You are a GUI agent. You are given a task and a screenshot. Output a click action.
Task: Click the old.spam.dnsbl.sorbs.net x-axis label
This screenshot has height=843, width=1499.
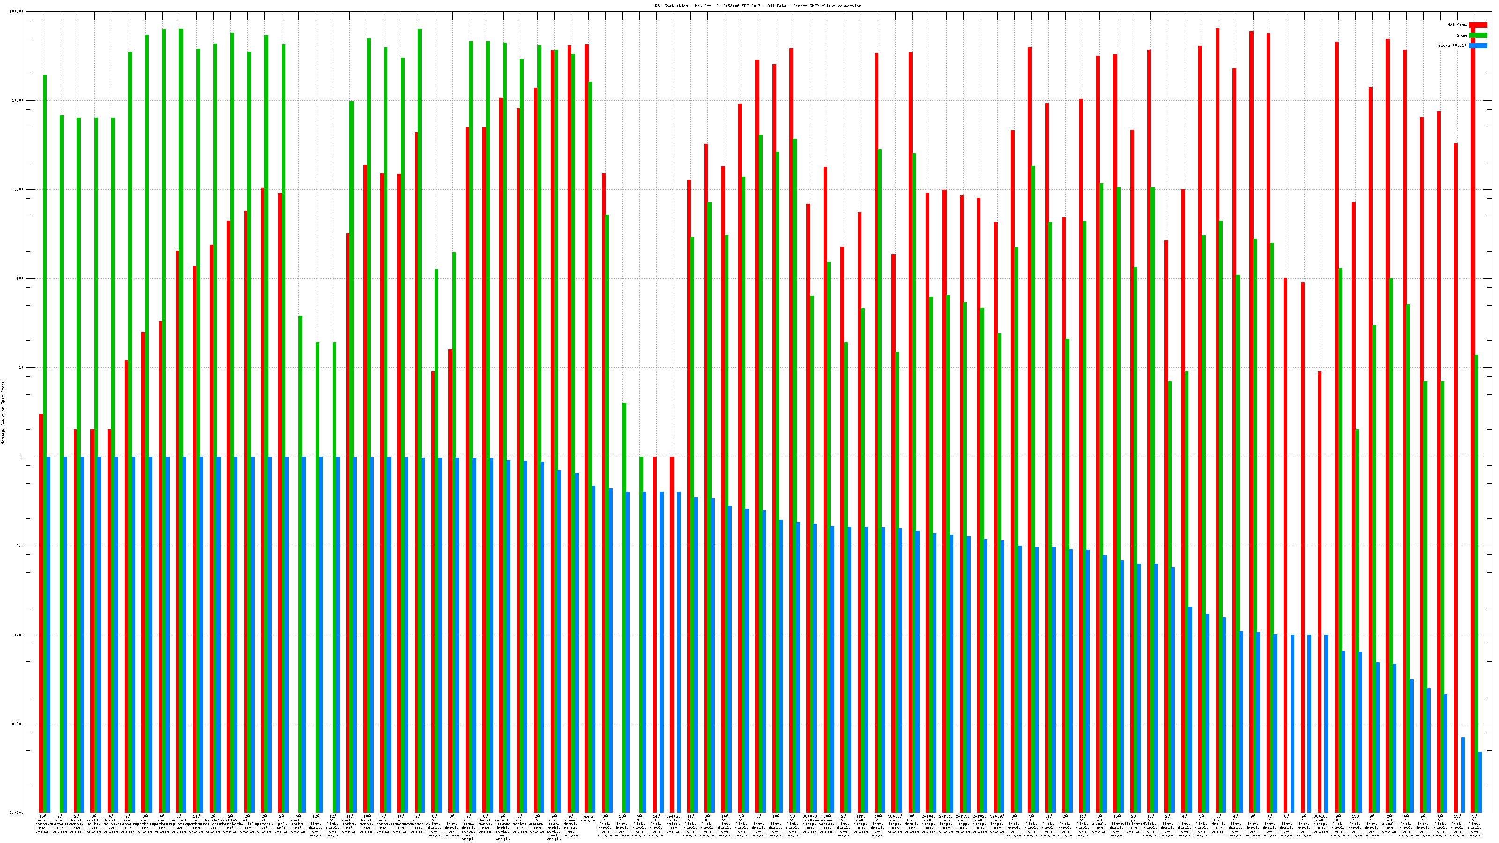tap(554, 827)
